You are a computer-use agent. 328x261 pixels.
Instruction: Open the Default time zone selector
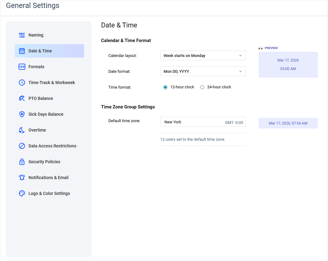pos(203,122)
